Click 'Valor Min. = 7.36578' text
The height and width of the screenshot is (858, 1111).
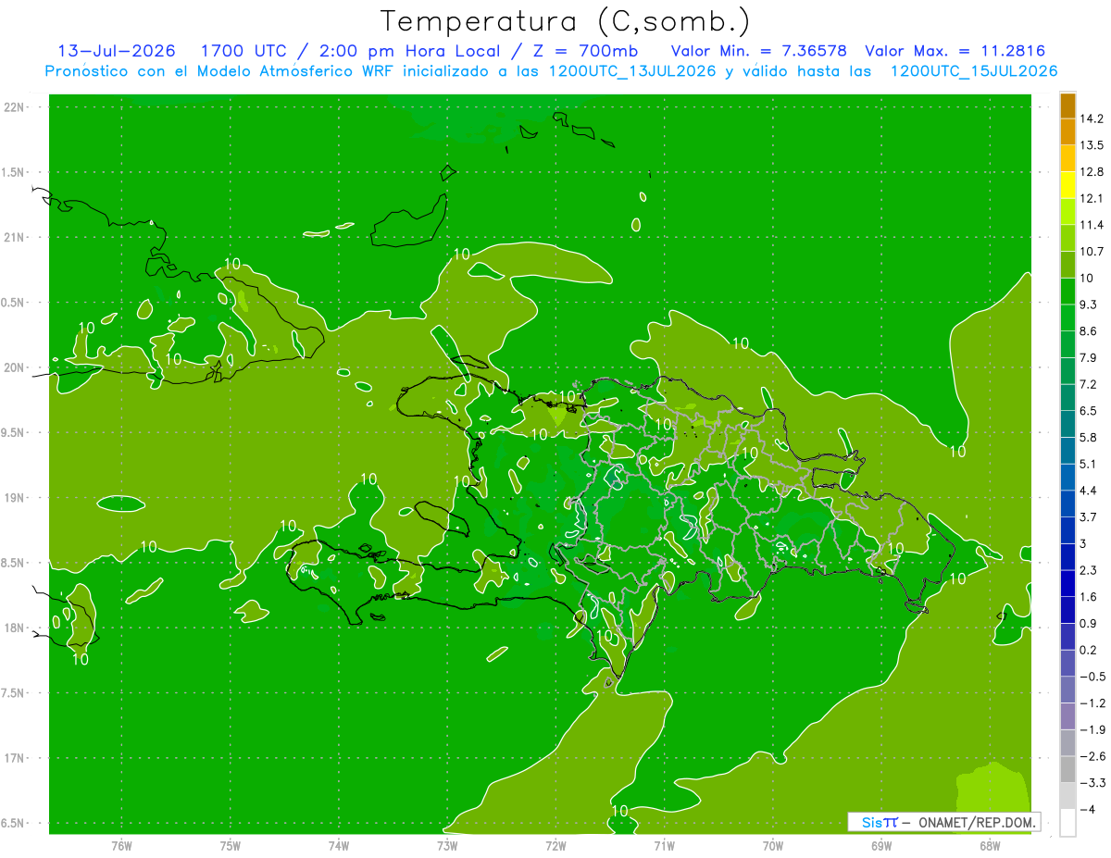tap(758, 51)
